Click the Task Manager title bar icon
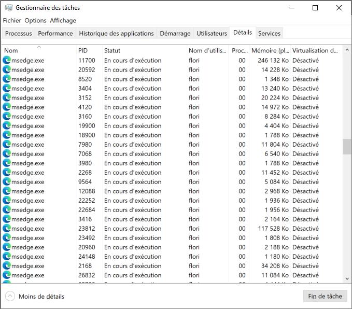Viewport: 352px width, 309px height. point(8,8)
